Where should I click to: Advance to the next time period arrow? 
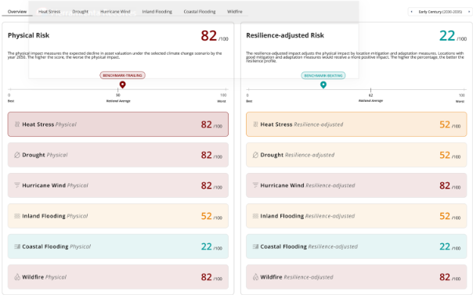click(x=468, y=12)
